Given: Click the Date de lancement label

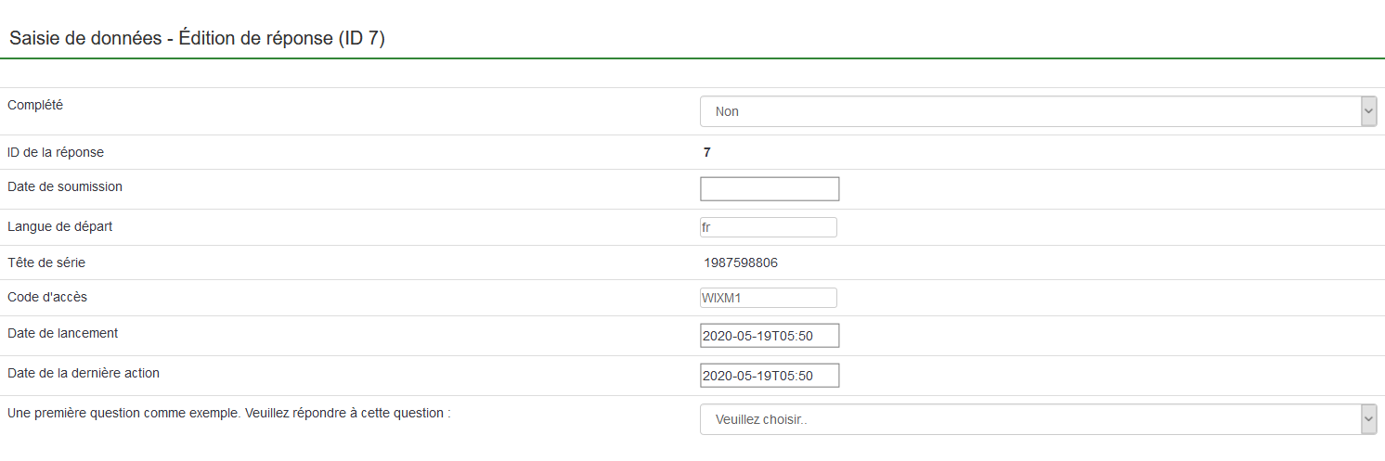Looking at the screenshot, I should pos(62,333).
